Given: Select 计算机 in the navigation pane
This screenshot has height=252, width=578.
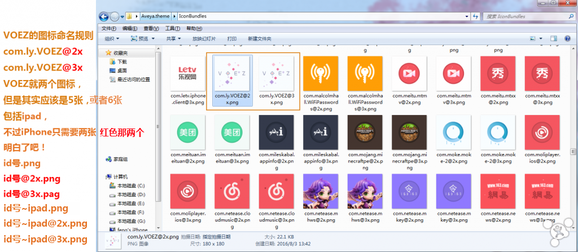Looking at the screenshot, I should click(x=116, y=177).
